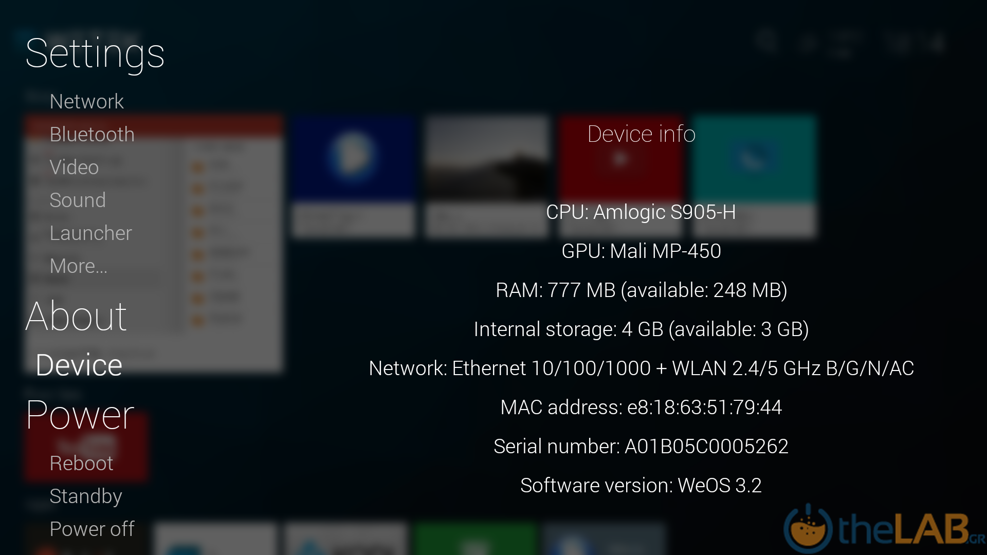Click the Serial number entry
Viewport: 987px width, 555px height.
point(641,447)
